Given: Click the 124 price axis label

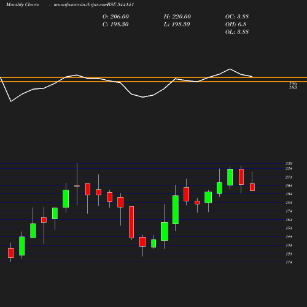Looking at the screenshot, I should (x=289, y=254).
